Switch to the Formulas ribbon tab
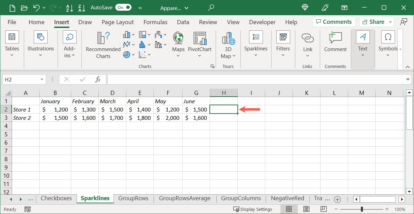This screenshot has width=414, height=214. coord(155,22)
